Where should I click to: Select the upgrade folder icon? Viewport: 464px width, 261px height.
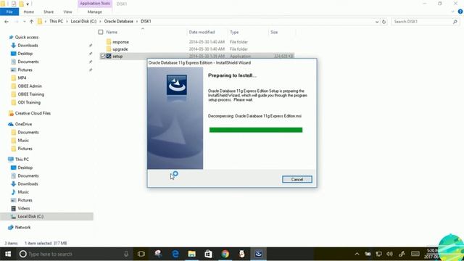point(109,49)
